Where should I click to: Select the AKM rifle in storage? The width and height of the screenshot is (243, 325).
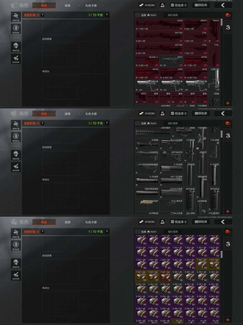click(x=159, y=25)
